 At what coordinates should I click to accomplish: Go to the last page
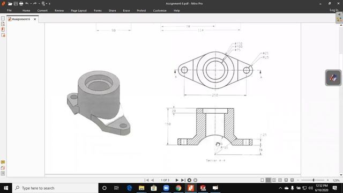pyautogui.click(x=183, y=180)
